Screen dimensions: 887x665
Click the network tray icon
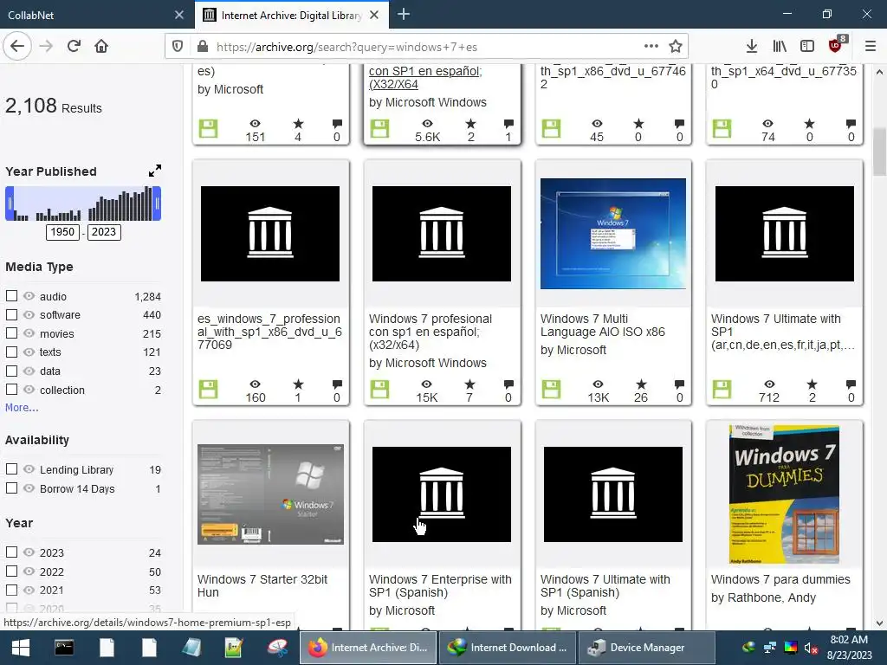point(770,648)
